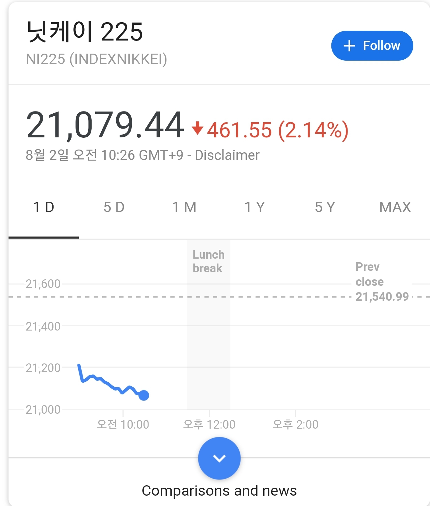Screen dimensions: 430x506
Task: Select the 1 D time range tab
Action: pyautogui.click(x=44, y=207)
